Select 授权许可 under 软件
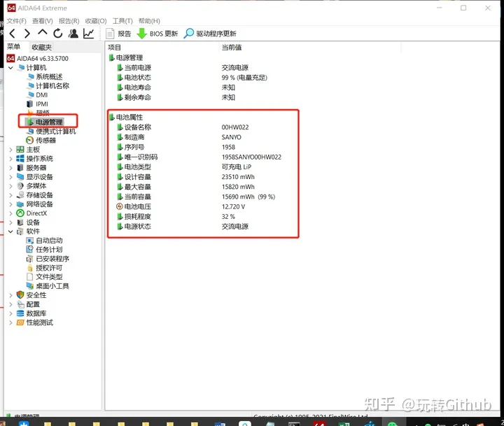The height and width of the screenshot is (426, 504). [44, 268]
